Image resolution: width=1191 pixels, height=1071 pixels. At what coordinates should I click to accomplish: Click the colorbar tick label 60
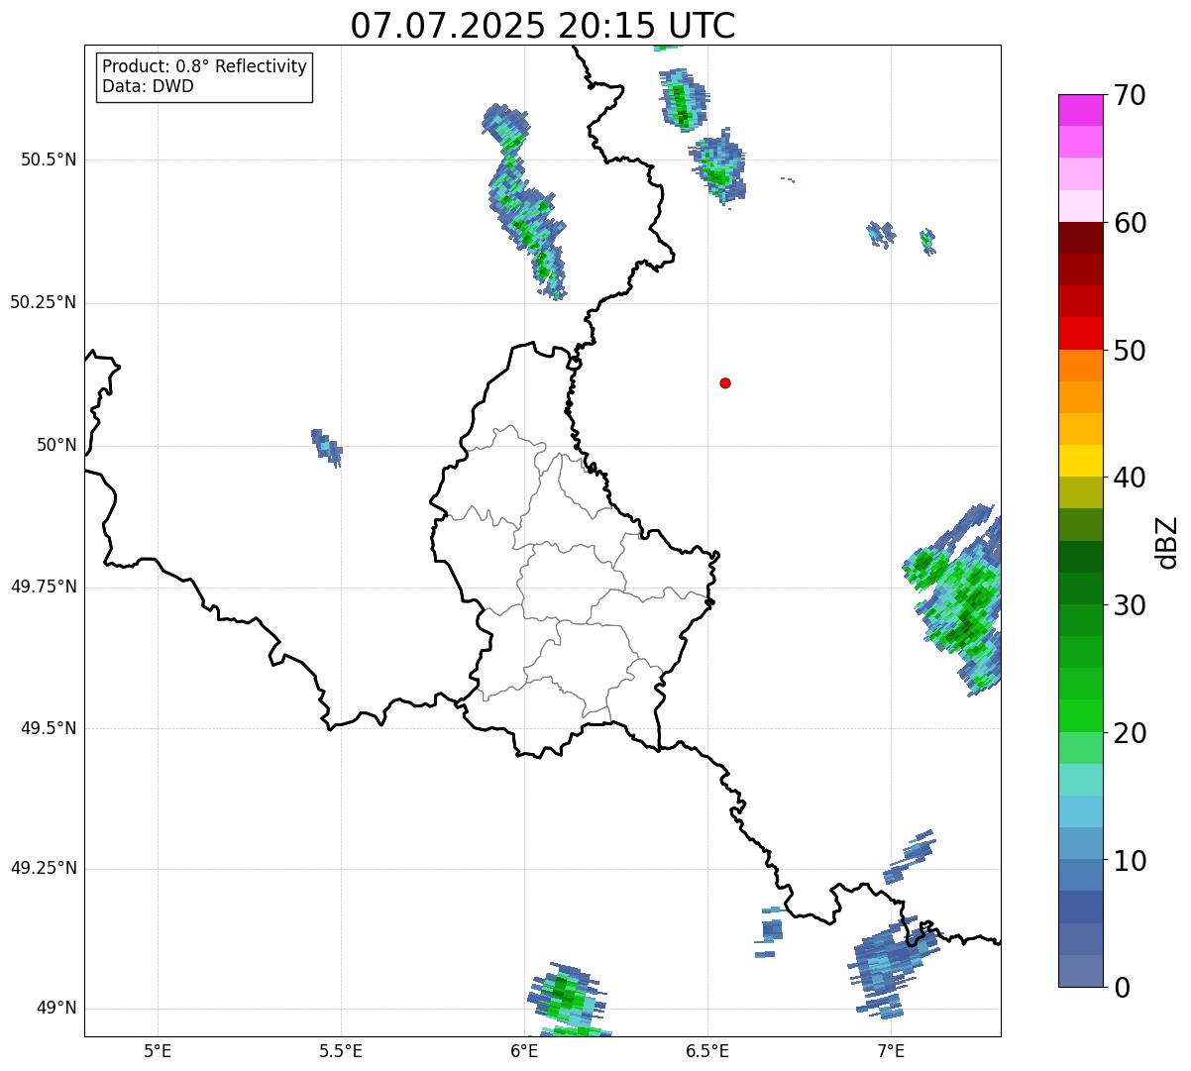click(x=1130, y=223)
